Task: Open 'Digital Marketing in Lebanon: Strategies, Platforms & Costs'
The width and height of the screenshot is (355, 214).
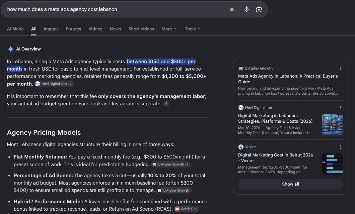Action: 275,118
